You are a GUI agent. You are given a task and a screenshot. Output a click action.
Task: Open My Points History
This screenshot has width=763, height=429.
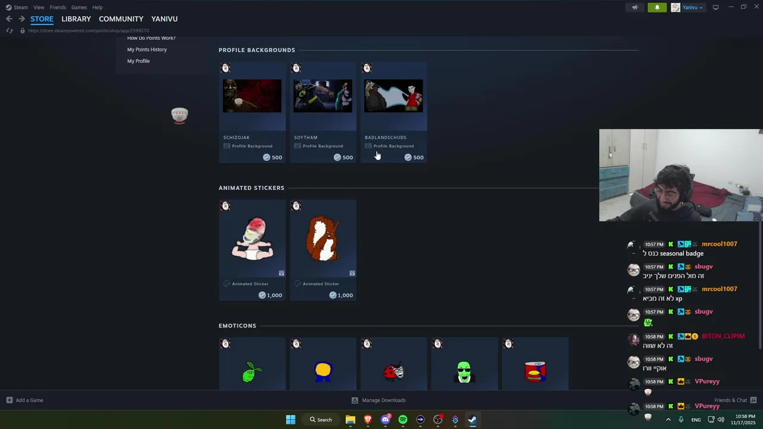click(147, 49)
